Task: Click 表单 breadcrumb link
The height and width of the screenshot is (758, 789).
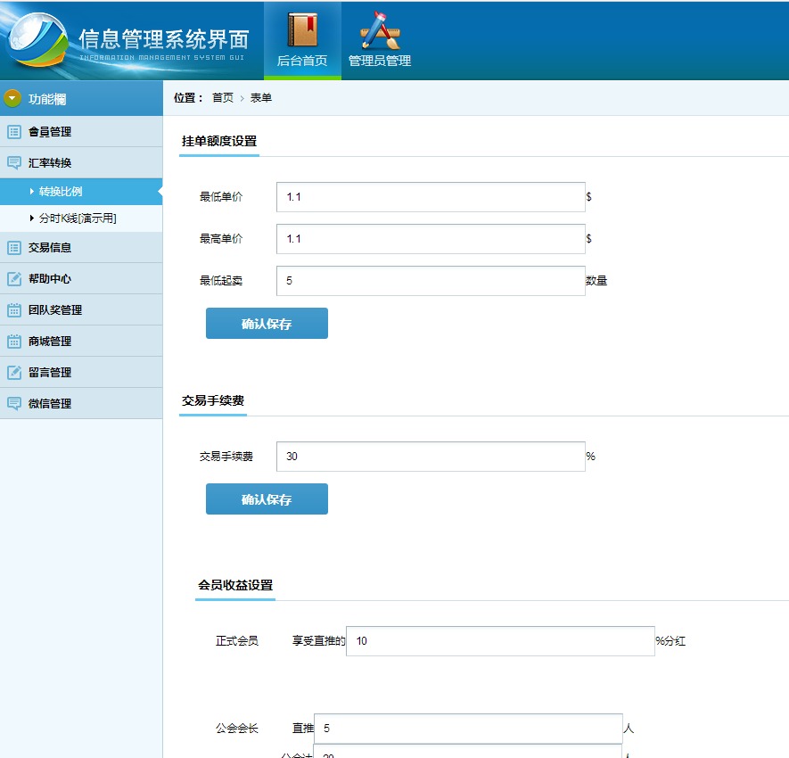Action: [261, 97]
